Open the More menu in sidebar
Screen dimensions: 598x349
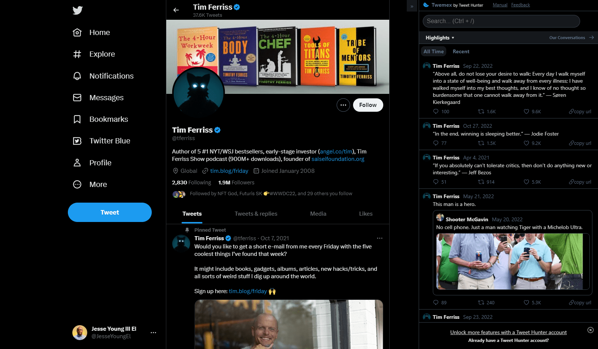click(x=90, y=184)
